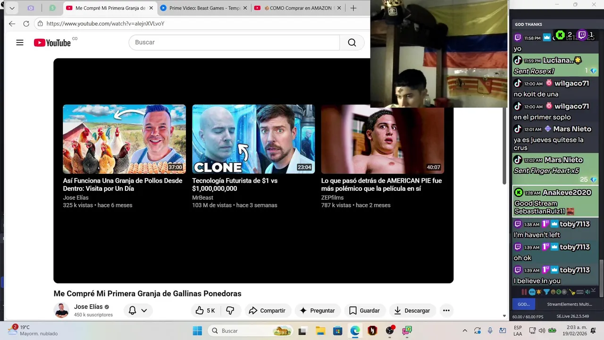
Task: Toggle the muted speaker icon in chat toolbar
Action: [x=588, y=292]
